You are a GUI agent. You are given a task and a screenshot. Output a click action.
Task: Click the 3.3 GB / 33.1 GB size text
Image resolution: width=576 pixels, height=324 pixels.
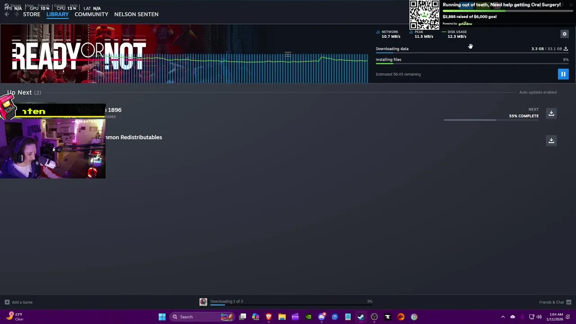(x=546, y=49)
